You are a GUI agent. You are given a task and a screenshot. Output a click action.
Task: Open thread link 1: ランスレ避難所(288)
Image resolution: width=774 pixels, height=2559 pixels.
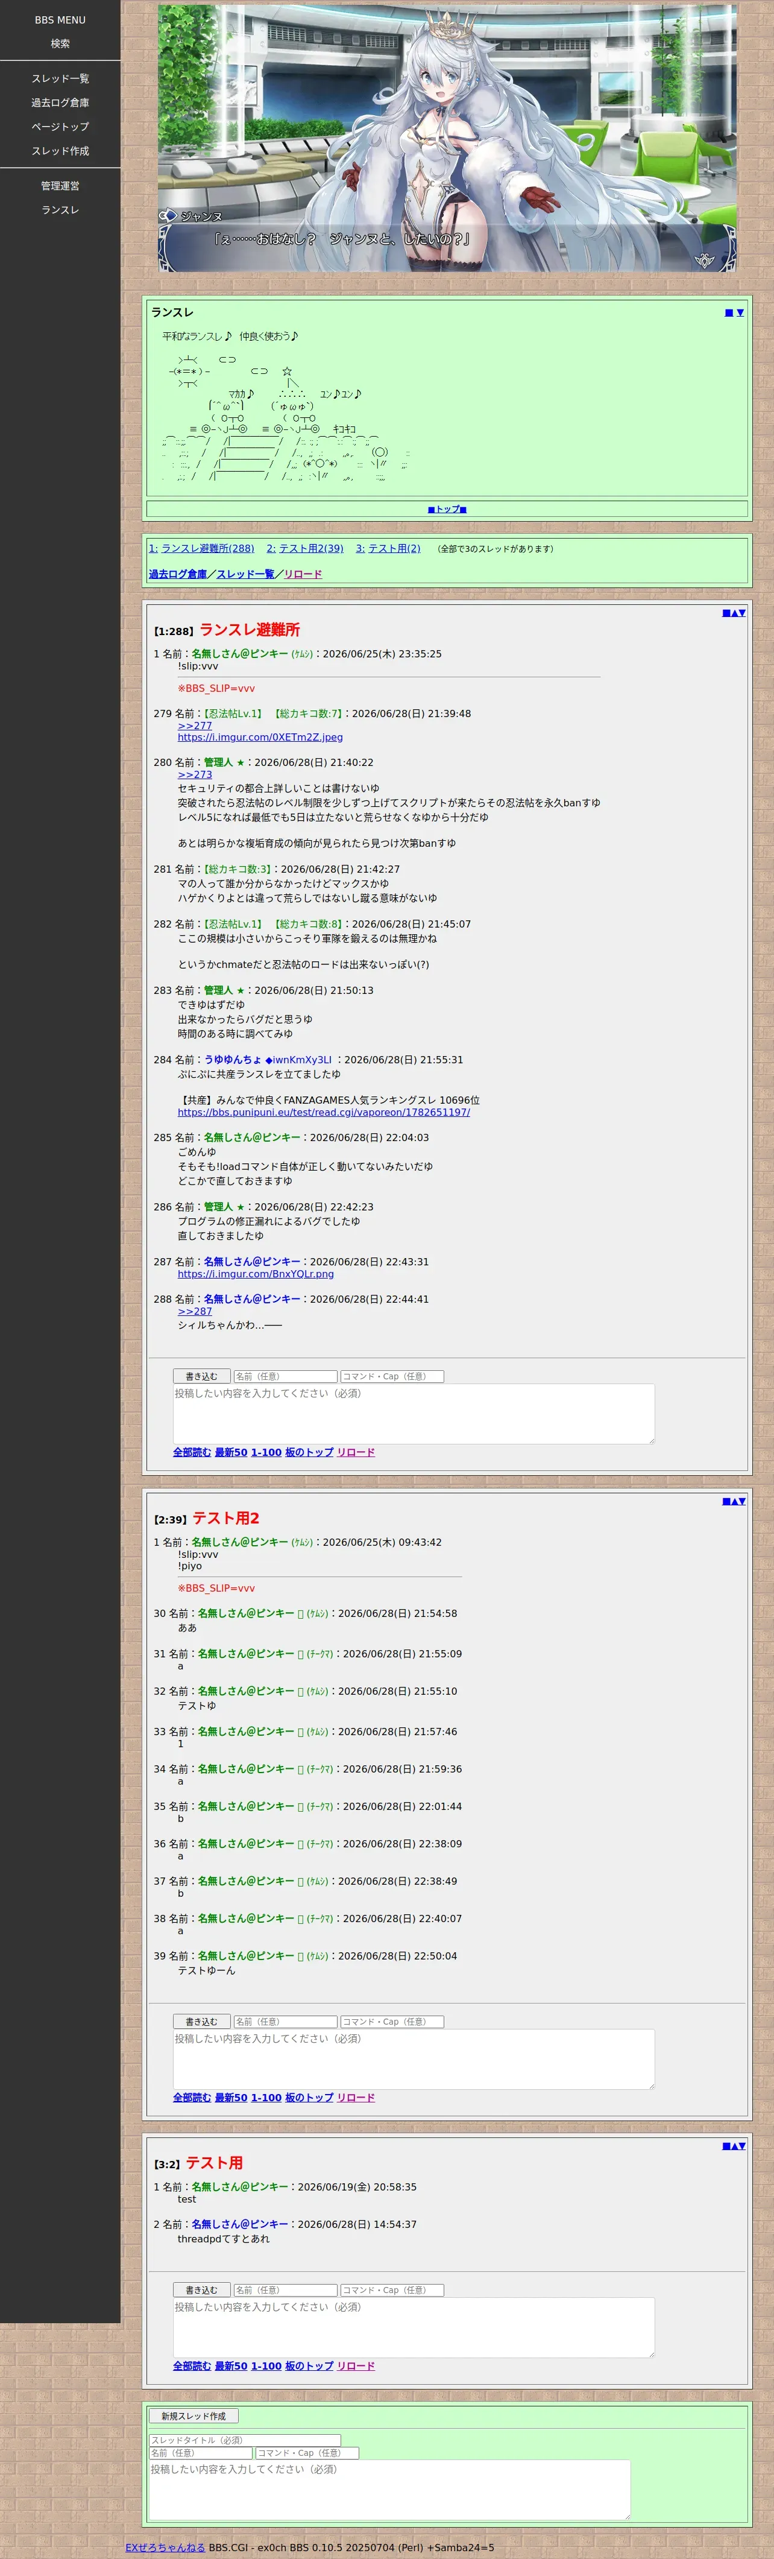201,548
